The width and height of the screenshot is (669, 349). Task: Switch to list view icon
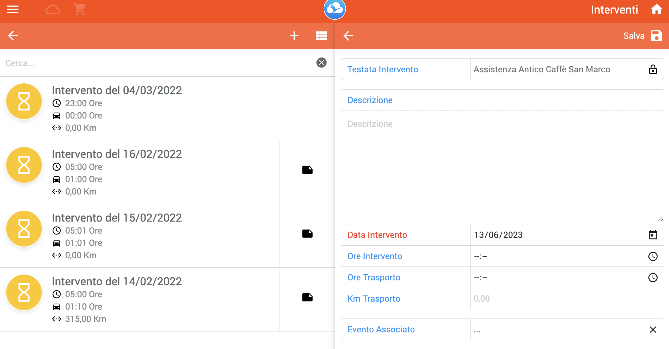pyautogui.click(x=321, y=36)
